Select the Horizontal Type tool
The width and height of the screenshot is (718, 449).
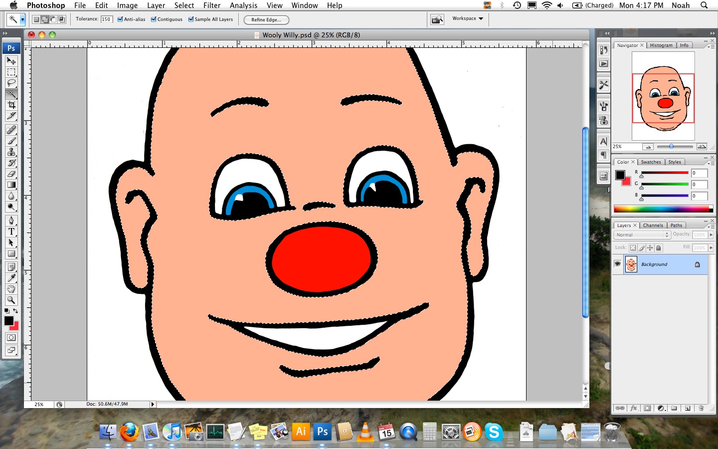click(11, 231)
